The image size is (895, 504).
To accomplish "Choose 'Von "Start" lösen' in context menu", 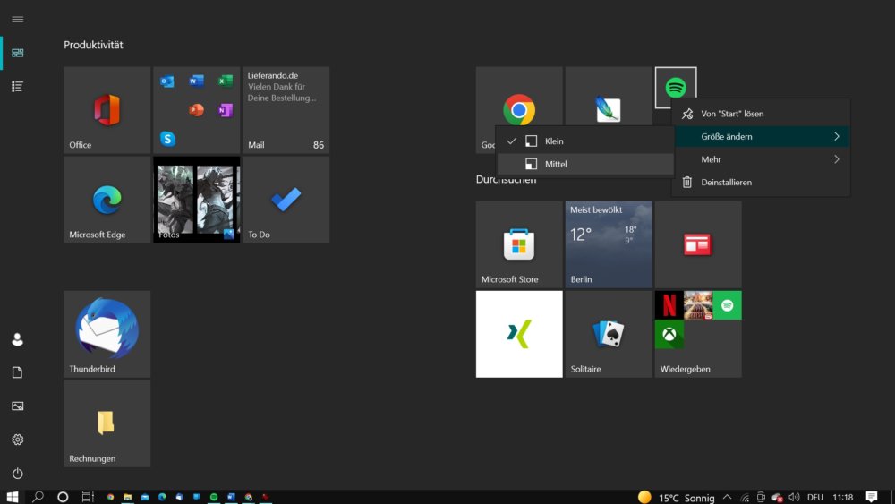I will click(x=761, y=114).
